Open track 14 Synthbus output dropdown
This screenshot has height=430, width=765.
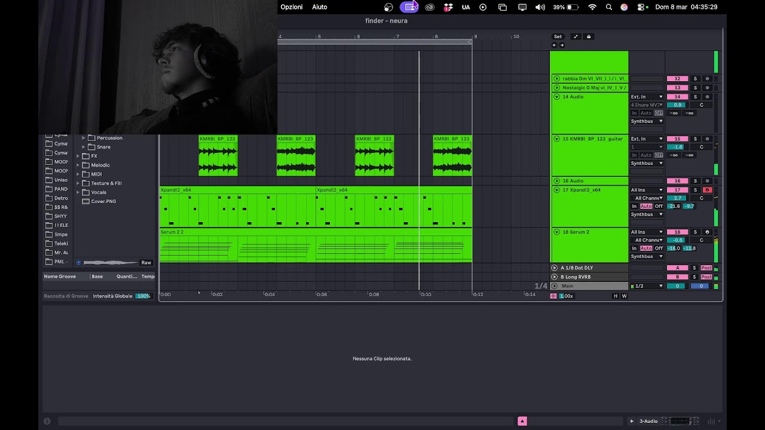tap(647, 121)
